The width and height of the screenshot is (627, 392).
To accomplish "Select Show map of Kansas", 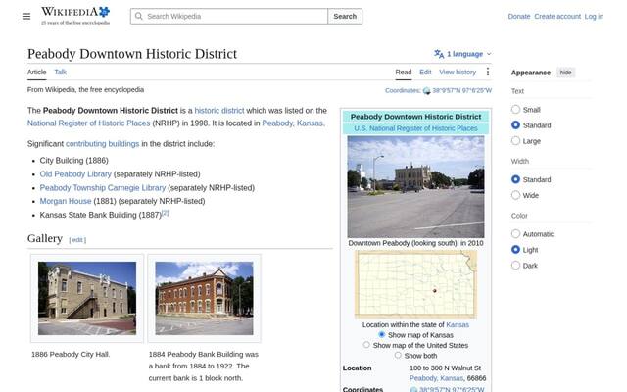I will tap(381, 334).
